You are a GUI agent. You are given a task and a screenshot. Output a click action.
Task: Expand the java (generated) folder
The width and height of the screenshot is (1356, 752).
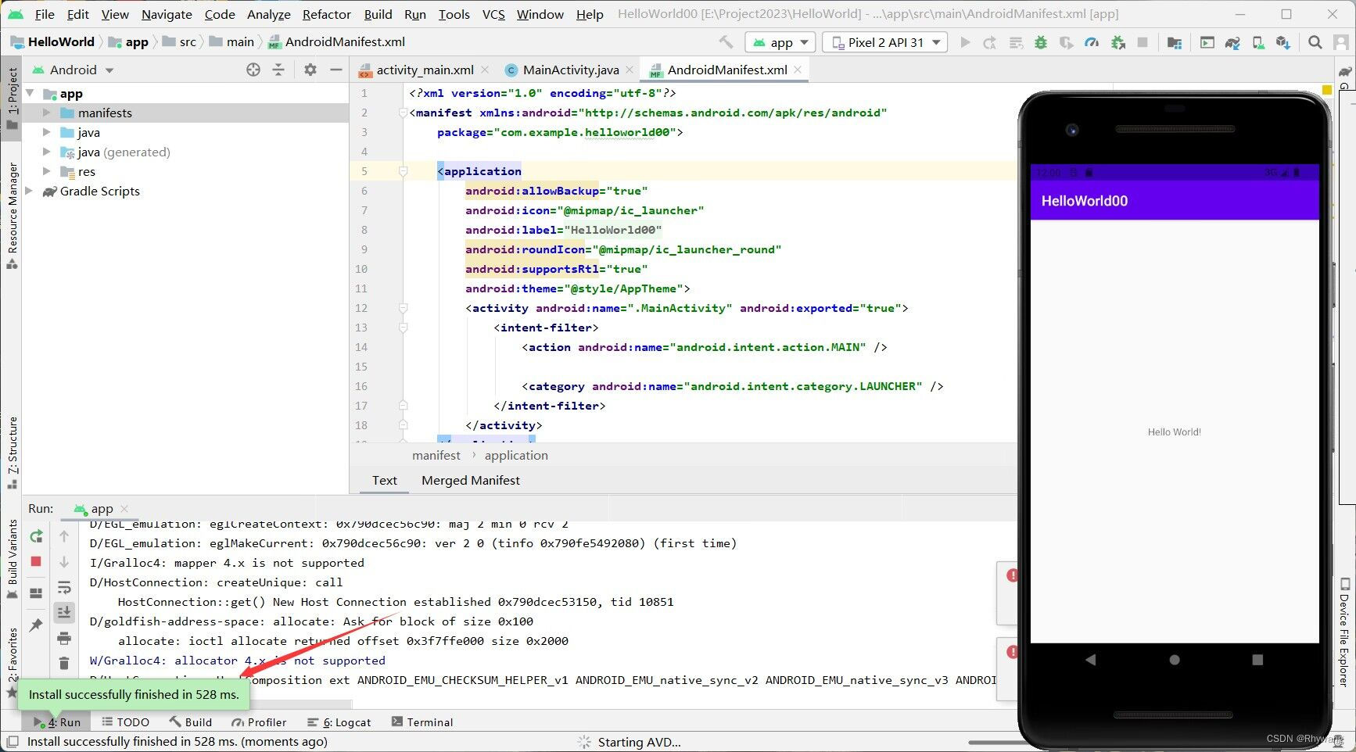[x=47, y=152]
